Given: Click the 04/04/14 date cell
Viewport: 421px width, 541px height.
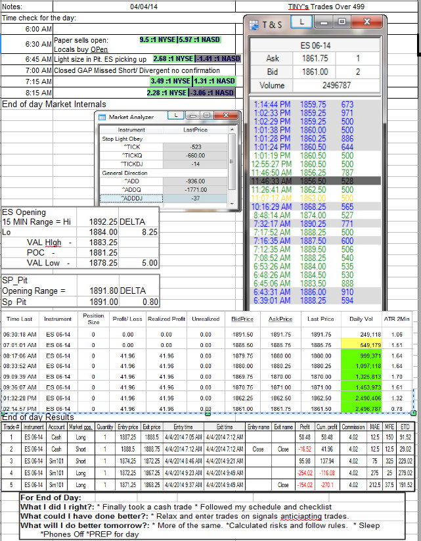Looking at the screenshot, I should 144,7.
